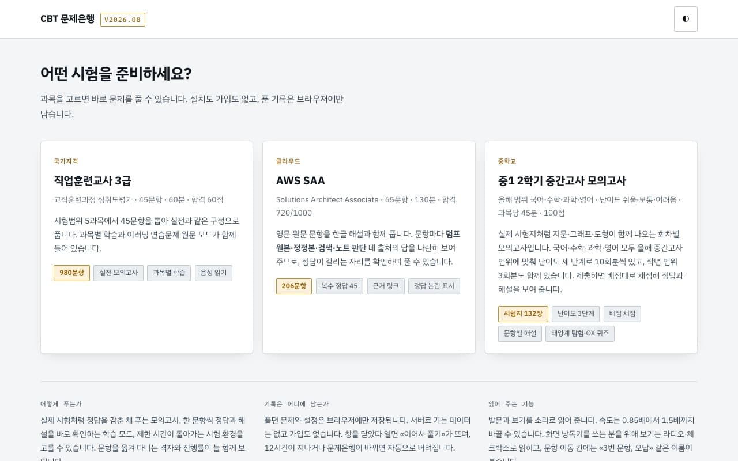Click the 근거 링크 tag
Viewport: 738px width, 461px height.
pyautogui.click(x=386, y=286)
